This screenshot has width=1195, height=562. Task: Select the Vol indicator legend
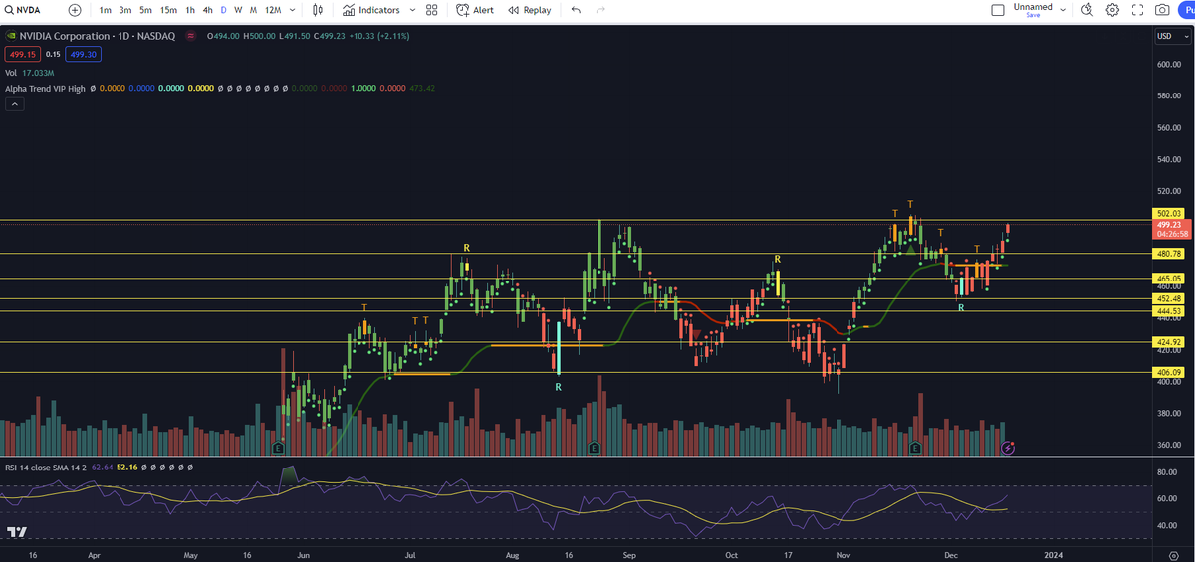click(10, 72)
